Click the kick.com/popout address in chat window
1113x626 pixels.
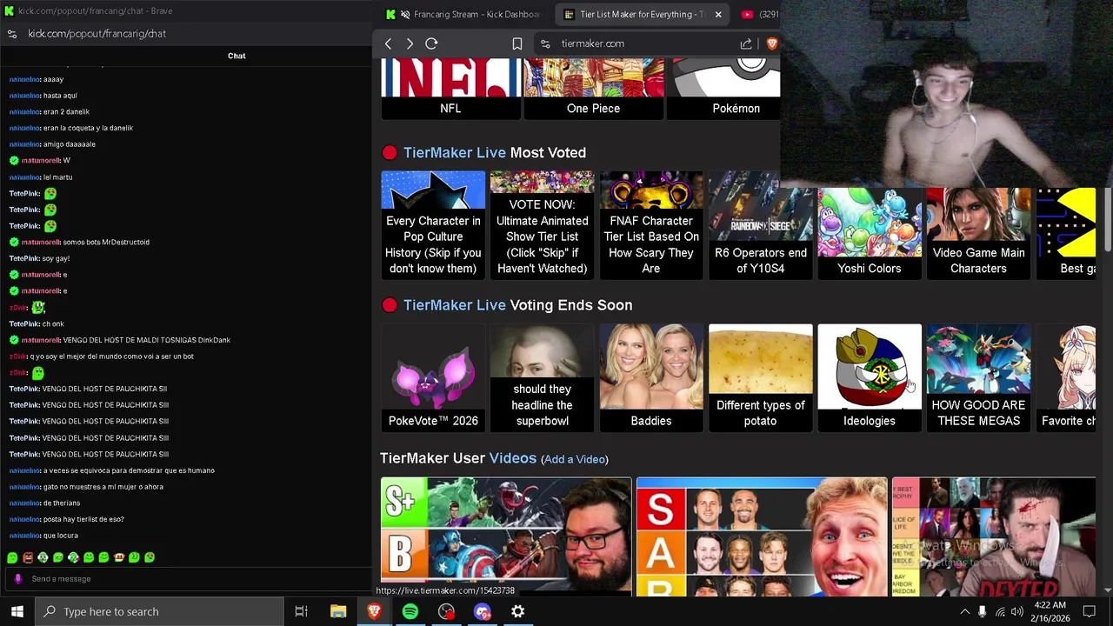[x=97, y=34]
